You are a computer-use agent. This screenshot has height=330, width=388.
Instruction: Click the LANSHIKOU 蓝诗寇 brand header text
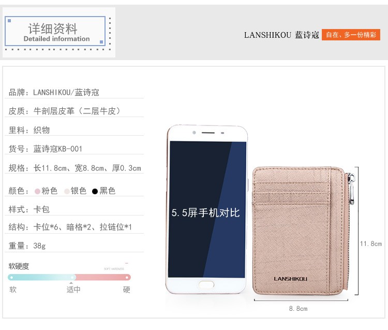point(281,35)
